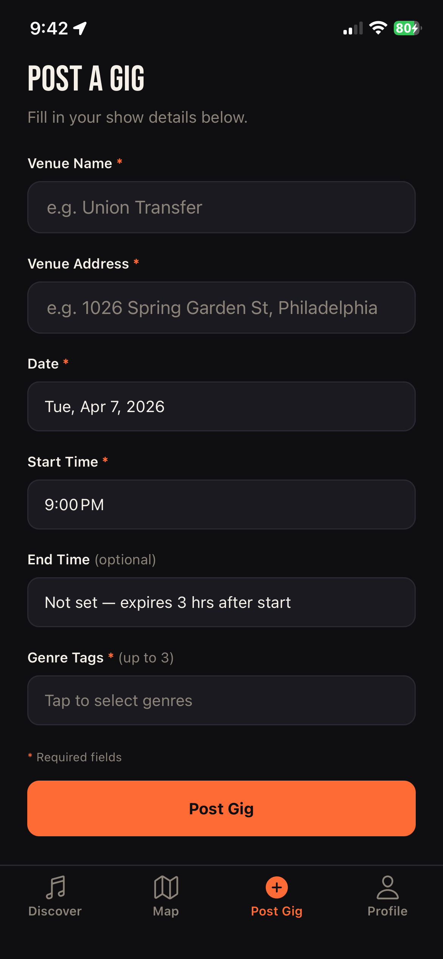Tap the Map tab label
The image size is (443, 959).
166,911
